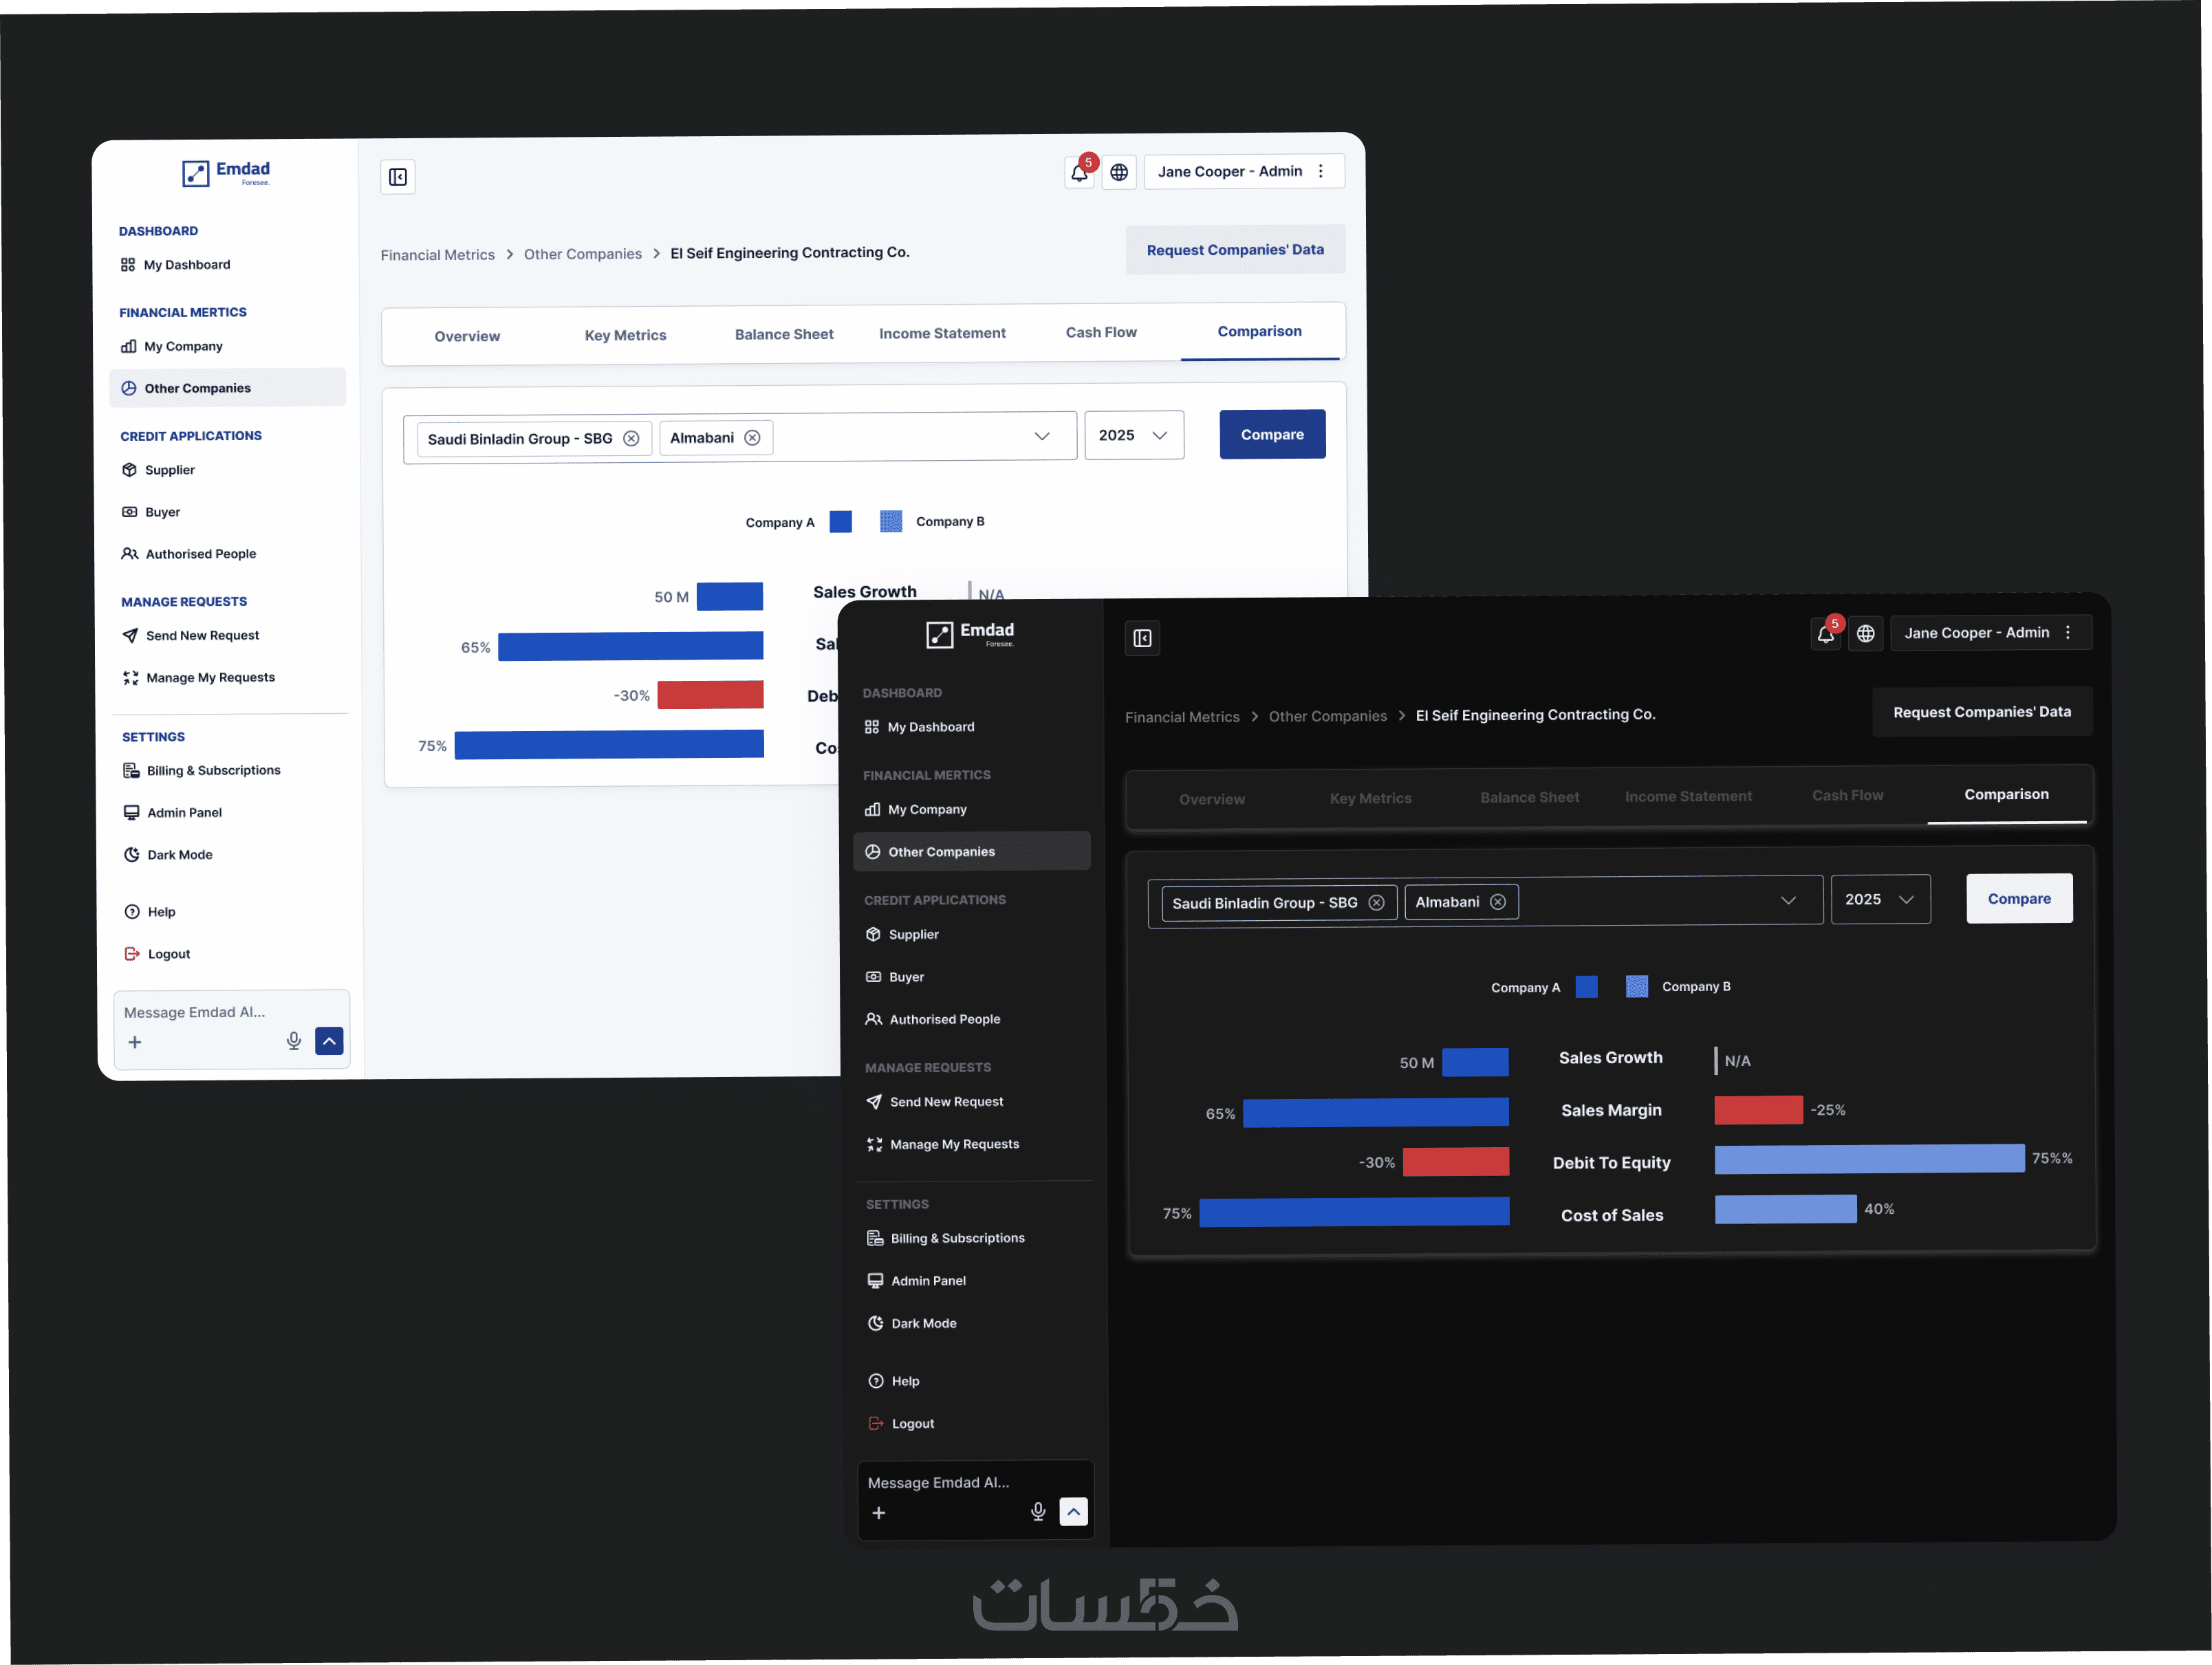Click the plus attachment icon in light chat box

135,1042
